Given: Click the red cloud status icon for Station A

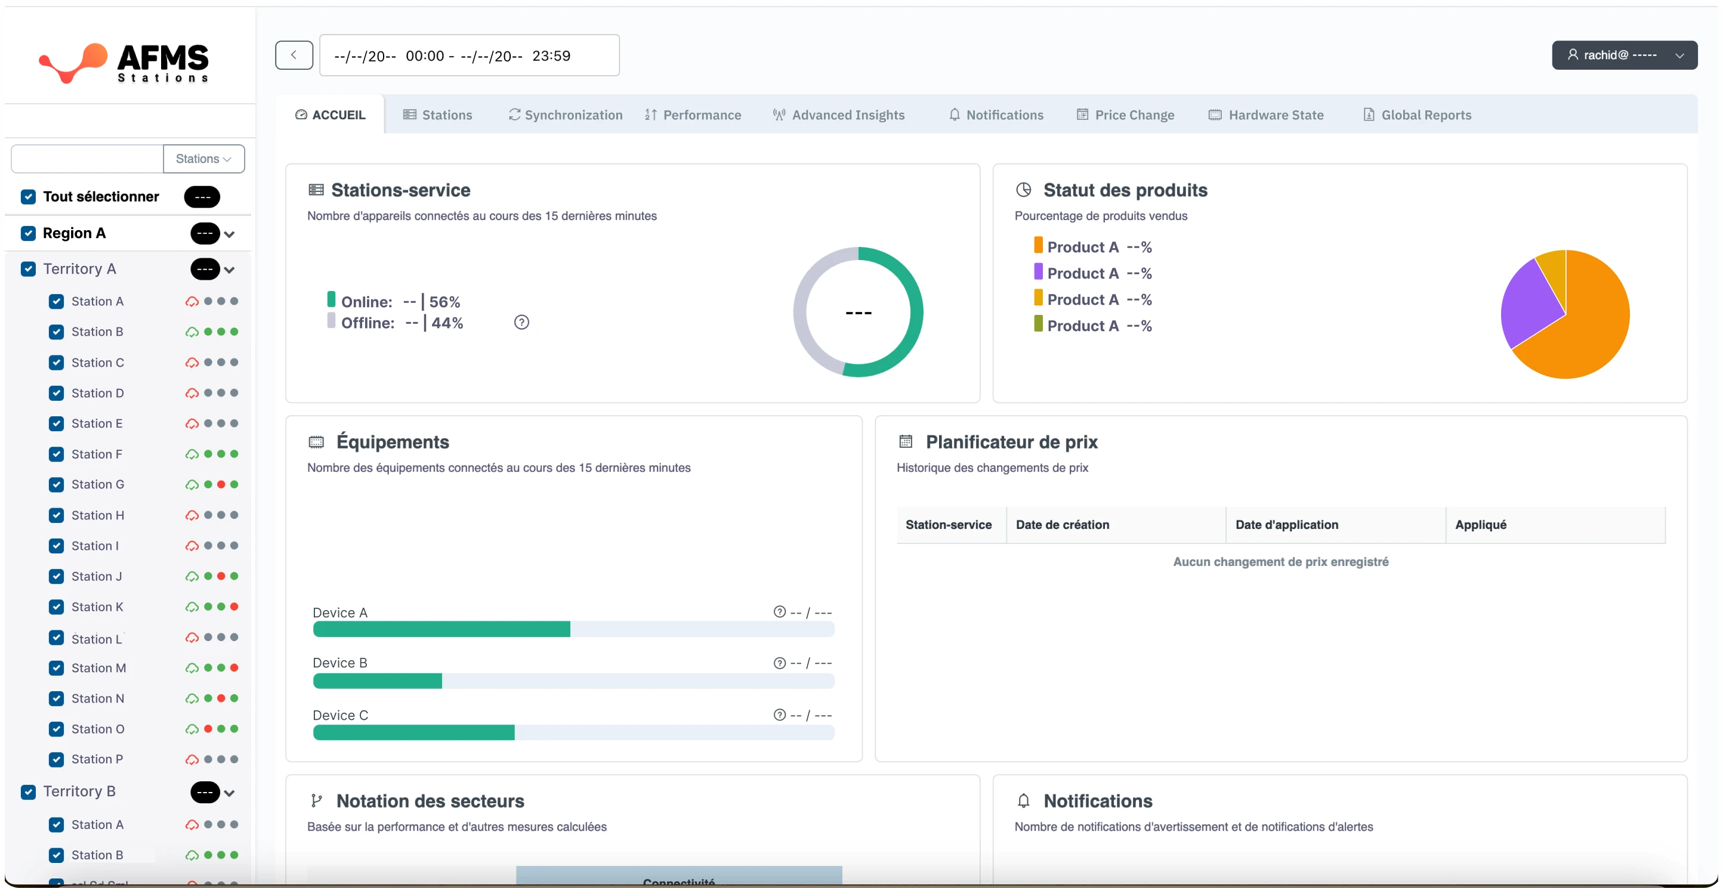Looking at the screenshot, I should 192,302.
